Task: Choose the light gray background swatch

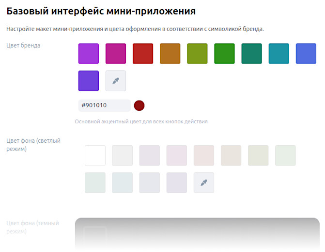Action: coord(122,155)
